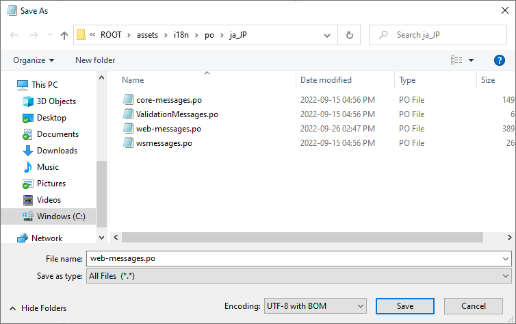
Task: Refresh the ja_JP folder listing
Action: pos(350,35)
